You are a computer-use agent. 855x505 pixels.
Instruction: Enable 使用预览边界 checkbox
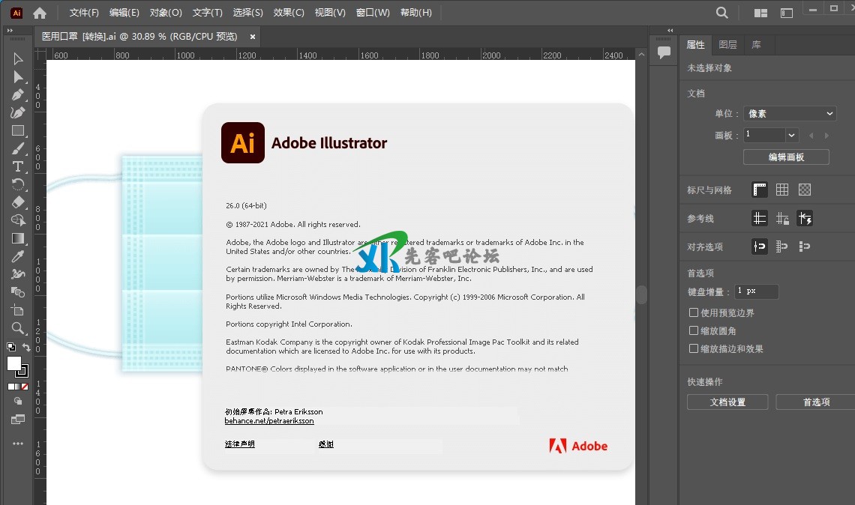pos(694,312)
